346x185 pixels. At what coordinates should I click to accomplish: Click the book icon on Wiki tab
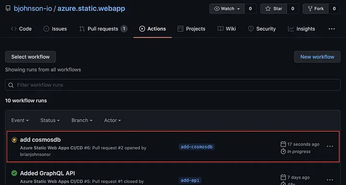[x=221, y=29]
